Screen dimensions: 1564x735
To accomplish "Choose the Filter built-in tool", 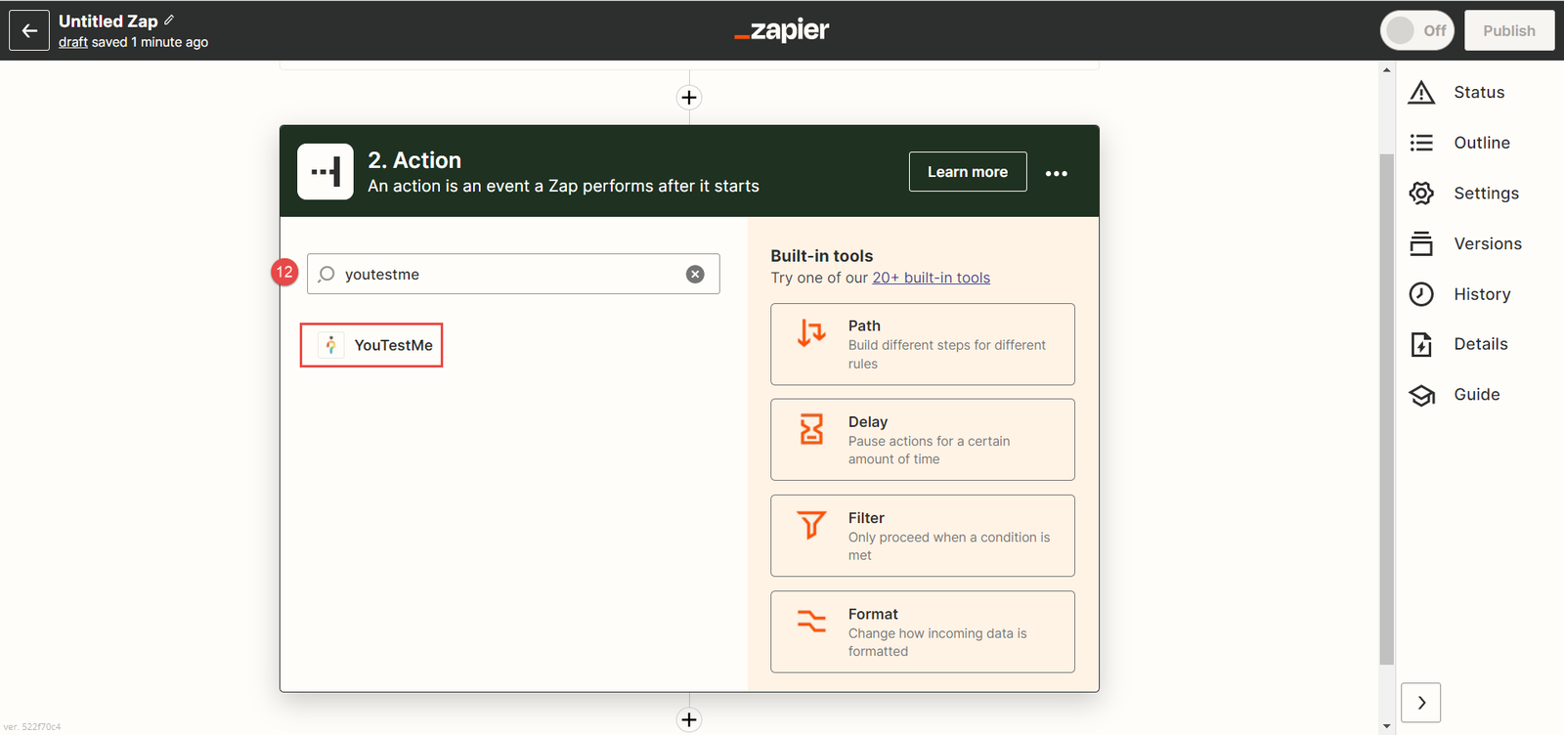I will [922, 536].
